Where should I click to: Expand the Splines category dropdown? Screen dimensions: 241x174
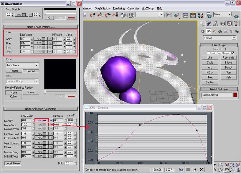coord(234,38)
